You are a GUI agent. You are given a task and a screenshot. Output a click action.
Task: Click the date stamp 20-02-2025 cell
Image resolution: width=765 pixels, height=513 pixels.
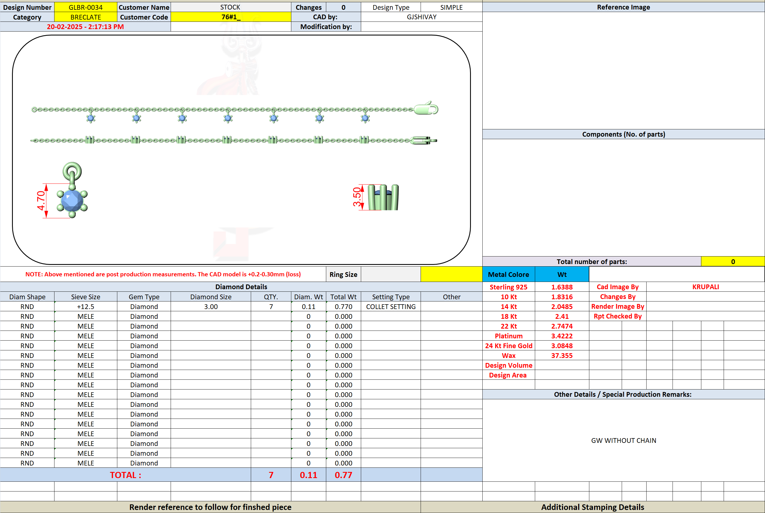pyautogui.click(x=85, y=27)
